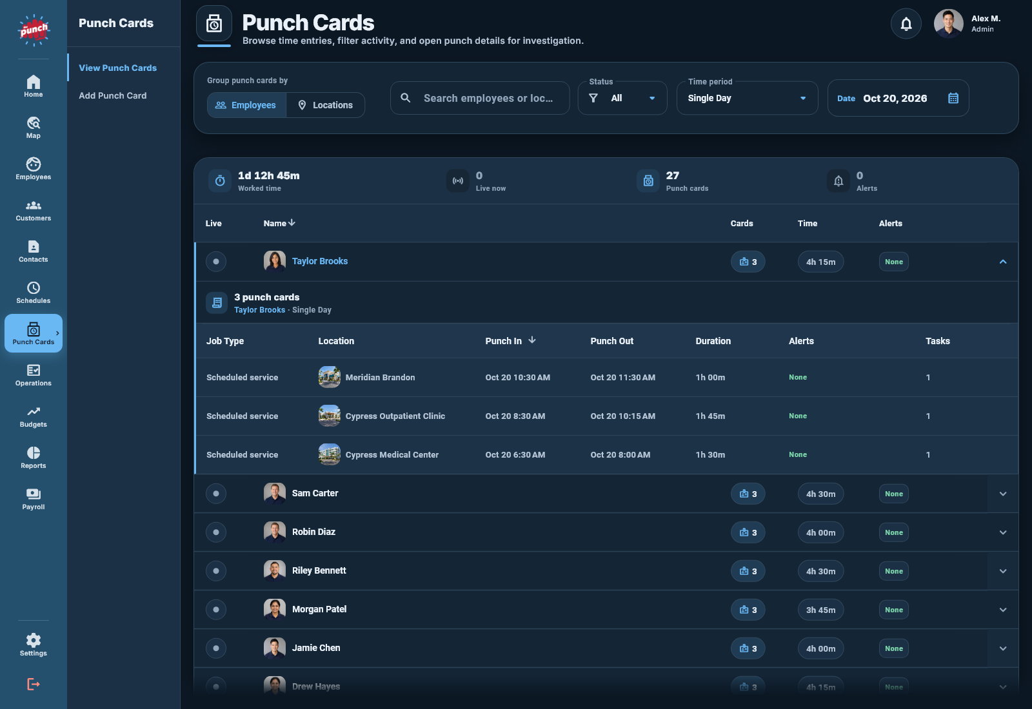This screenshot has height=709, width=1032.
Task: Toggle live indicator for Sam Carter
Action: click(x=216, y=494)
